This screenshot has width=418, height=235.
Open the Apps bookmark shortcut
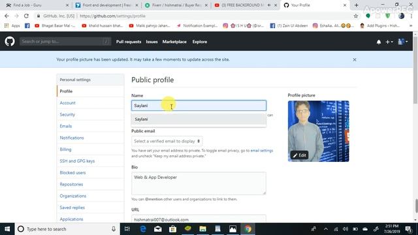click(x=12, y=25)
